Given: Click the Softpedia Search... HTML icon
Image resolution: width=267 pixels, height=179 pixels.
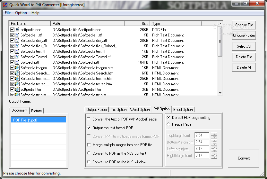Looking at the screenshot, I should [x=17, y=73].
